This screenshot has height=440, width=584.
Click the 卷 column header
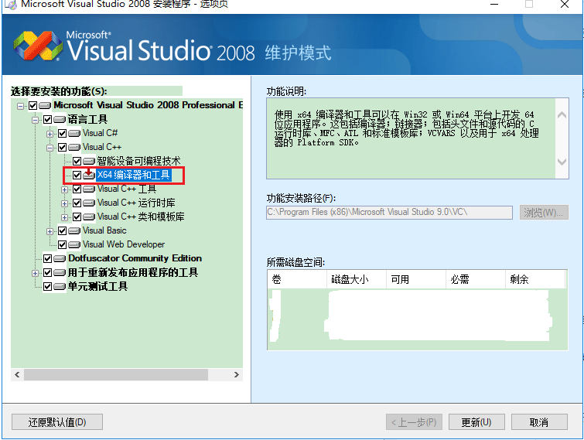point(297,279)
